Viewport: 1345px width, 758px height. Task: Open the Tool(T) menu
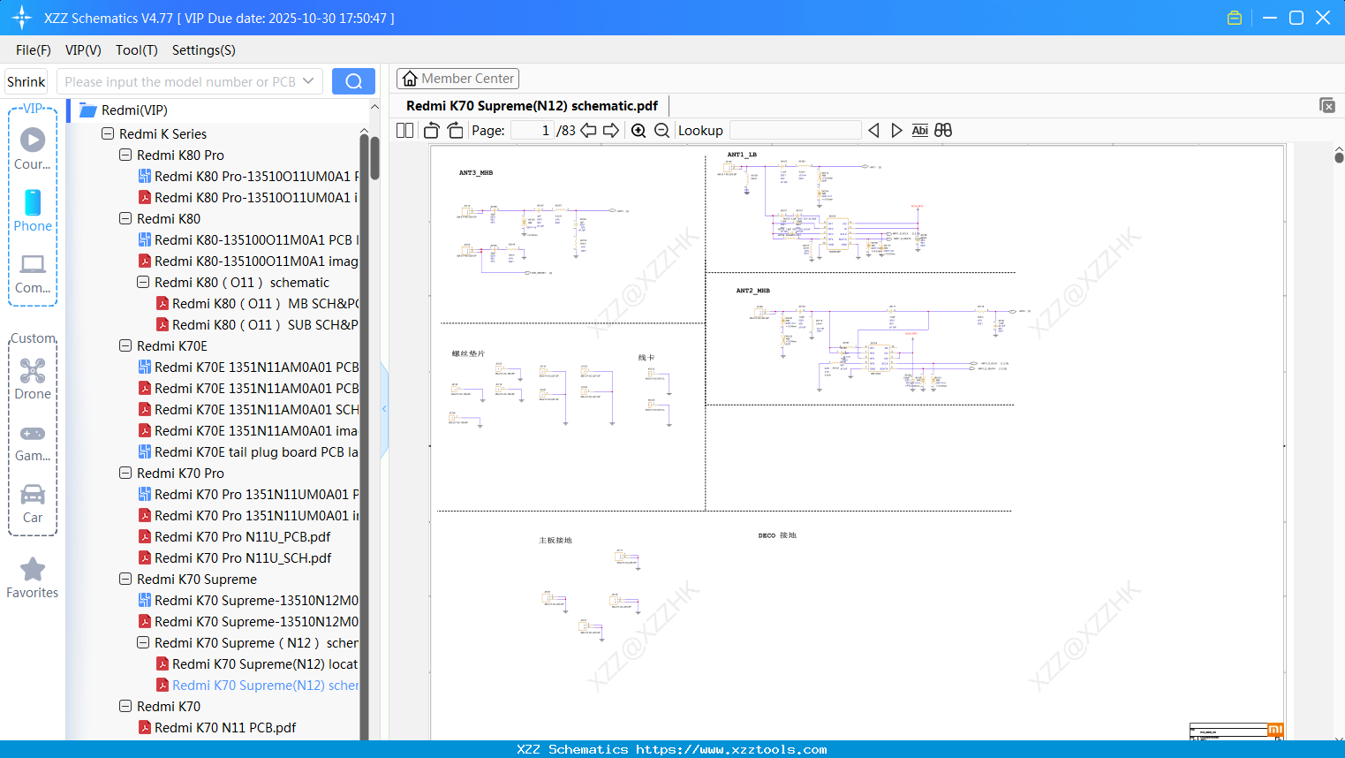tap(136, 50)
